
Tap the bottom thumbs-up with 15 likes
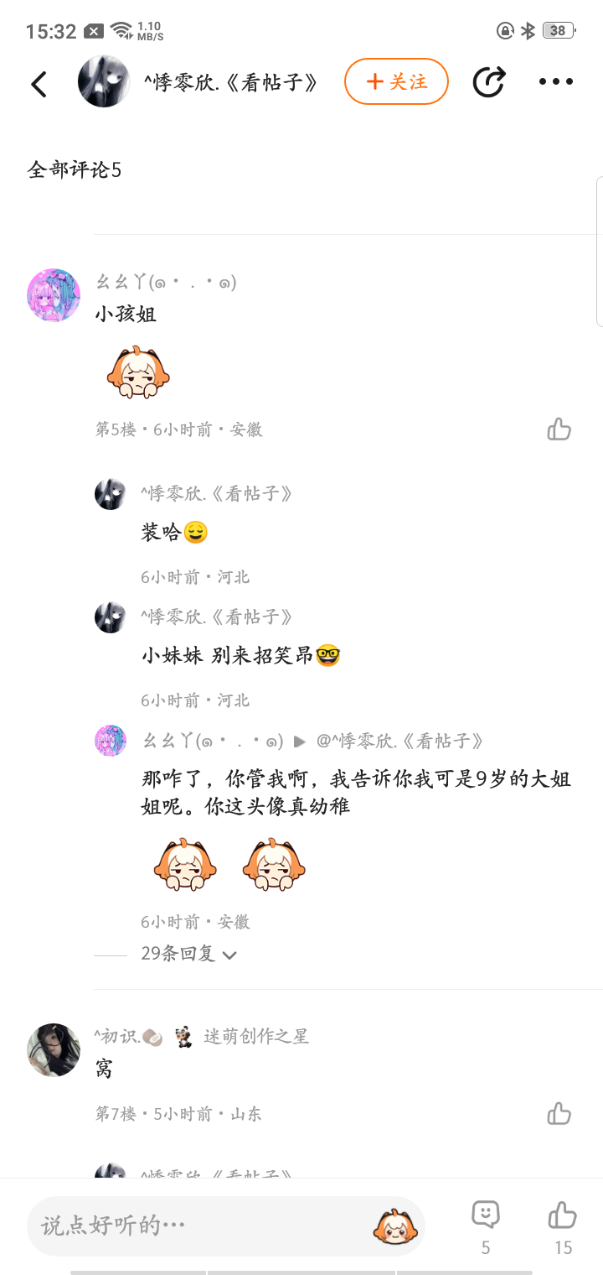pyautogui.click(x=563, y=1227)
